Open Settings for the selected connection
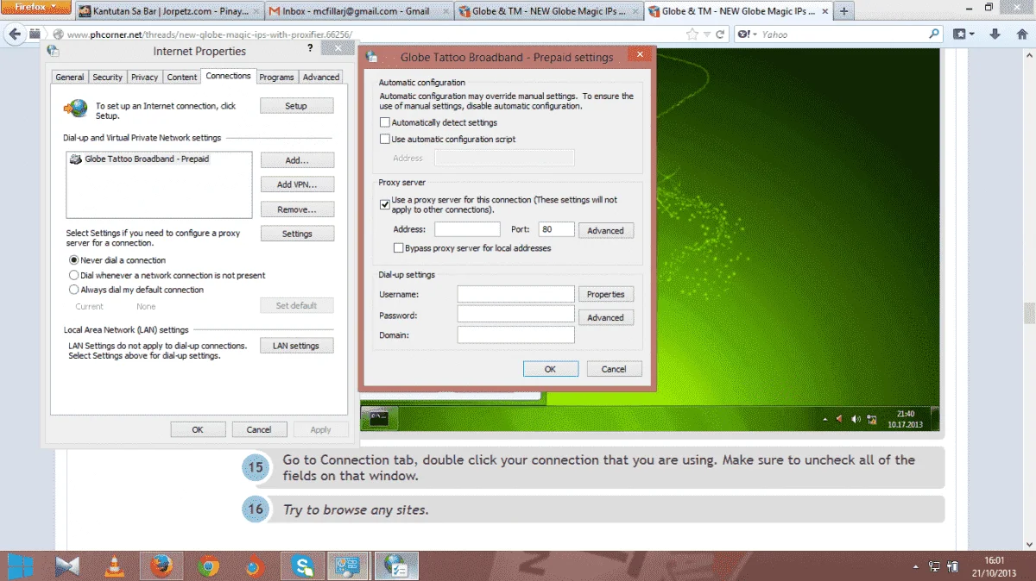Image resolution: width=1036 pixels, height=581 pixels. [x=297, y=234]
